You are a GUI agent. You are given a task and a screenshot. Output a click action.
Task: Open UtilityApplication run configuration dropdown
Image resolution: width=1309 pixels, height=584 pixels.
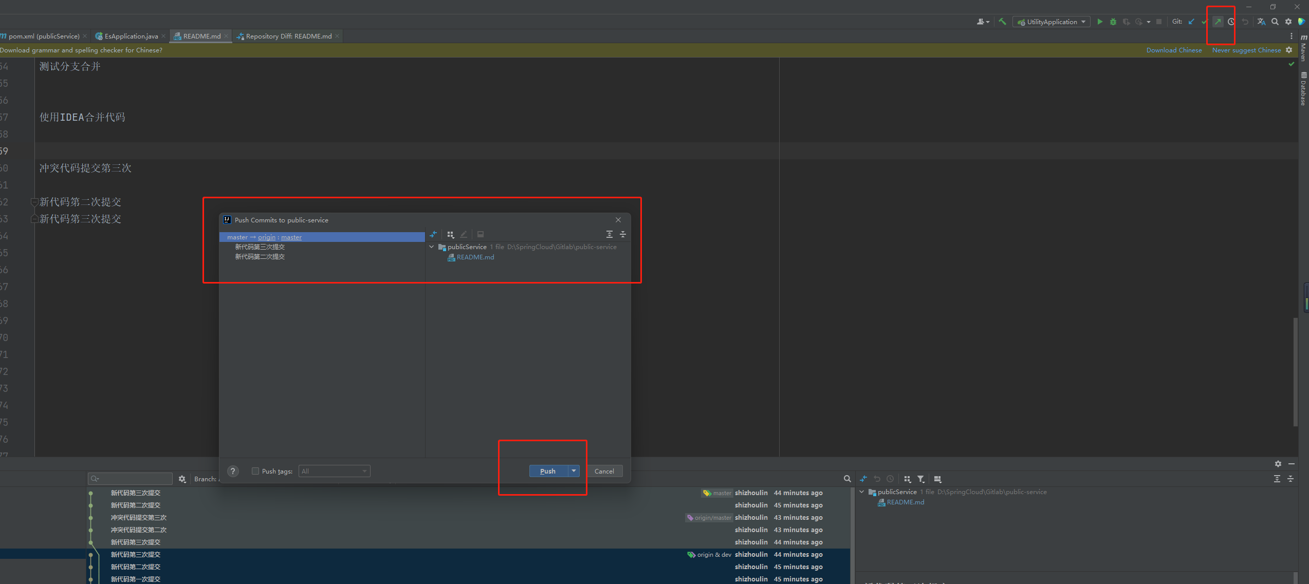tap(1051, 22)
